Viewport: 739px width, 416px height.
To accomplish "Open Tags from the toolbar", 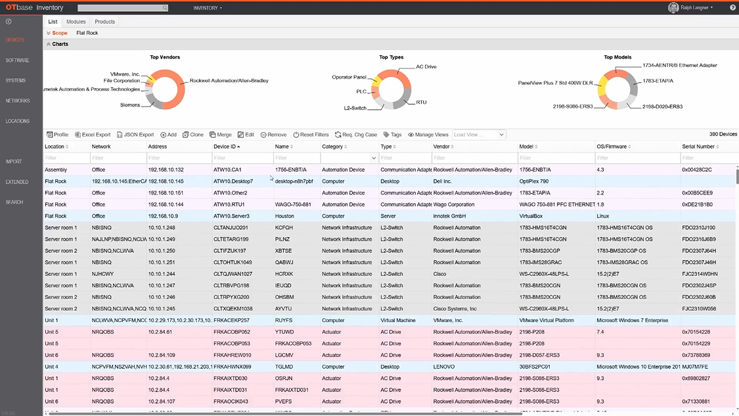I will point(392,135).
